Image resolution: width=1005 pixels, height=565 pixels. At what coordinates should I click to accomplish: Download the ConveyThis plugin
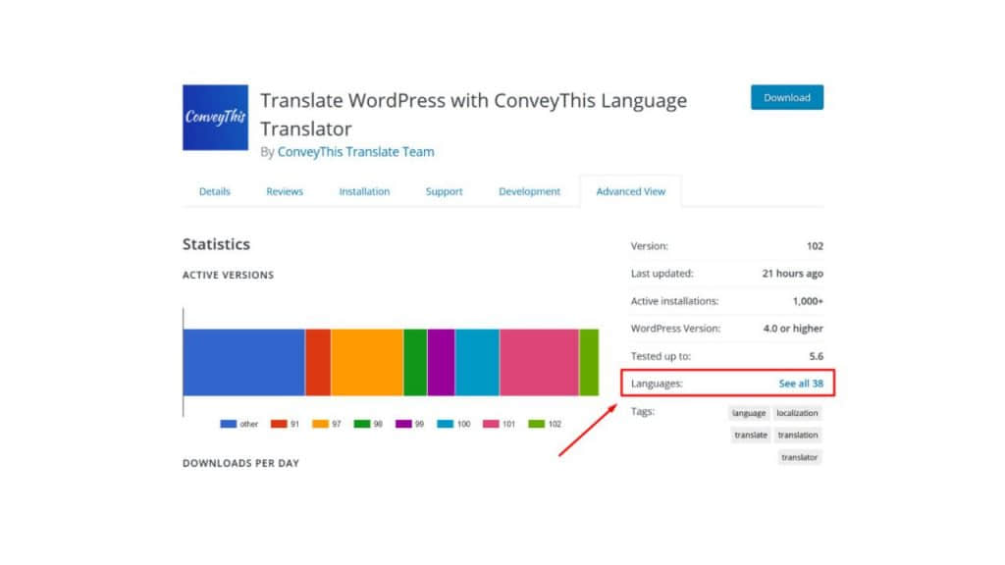coord(787,97)
